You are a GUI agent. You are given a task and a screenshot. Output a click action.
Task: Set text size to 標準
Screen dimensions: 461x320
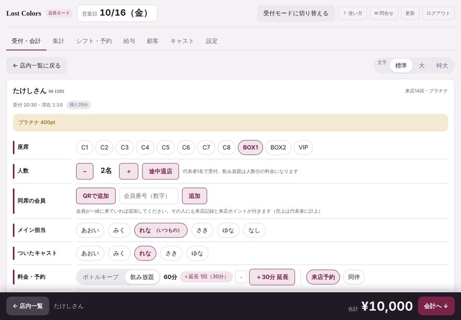401,65
